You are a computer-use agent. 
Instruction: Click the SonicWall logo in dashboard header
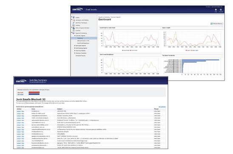[77, 9]
